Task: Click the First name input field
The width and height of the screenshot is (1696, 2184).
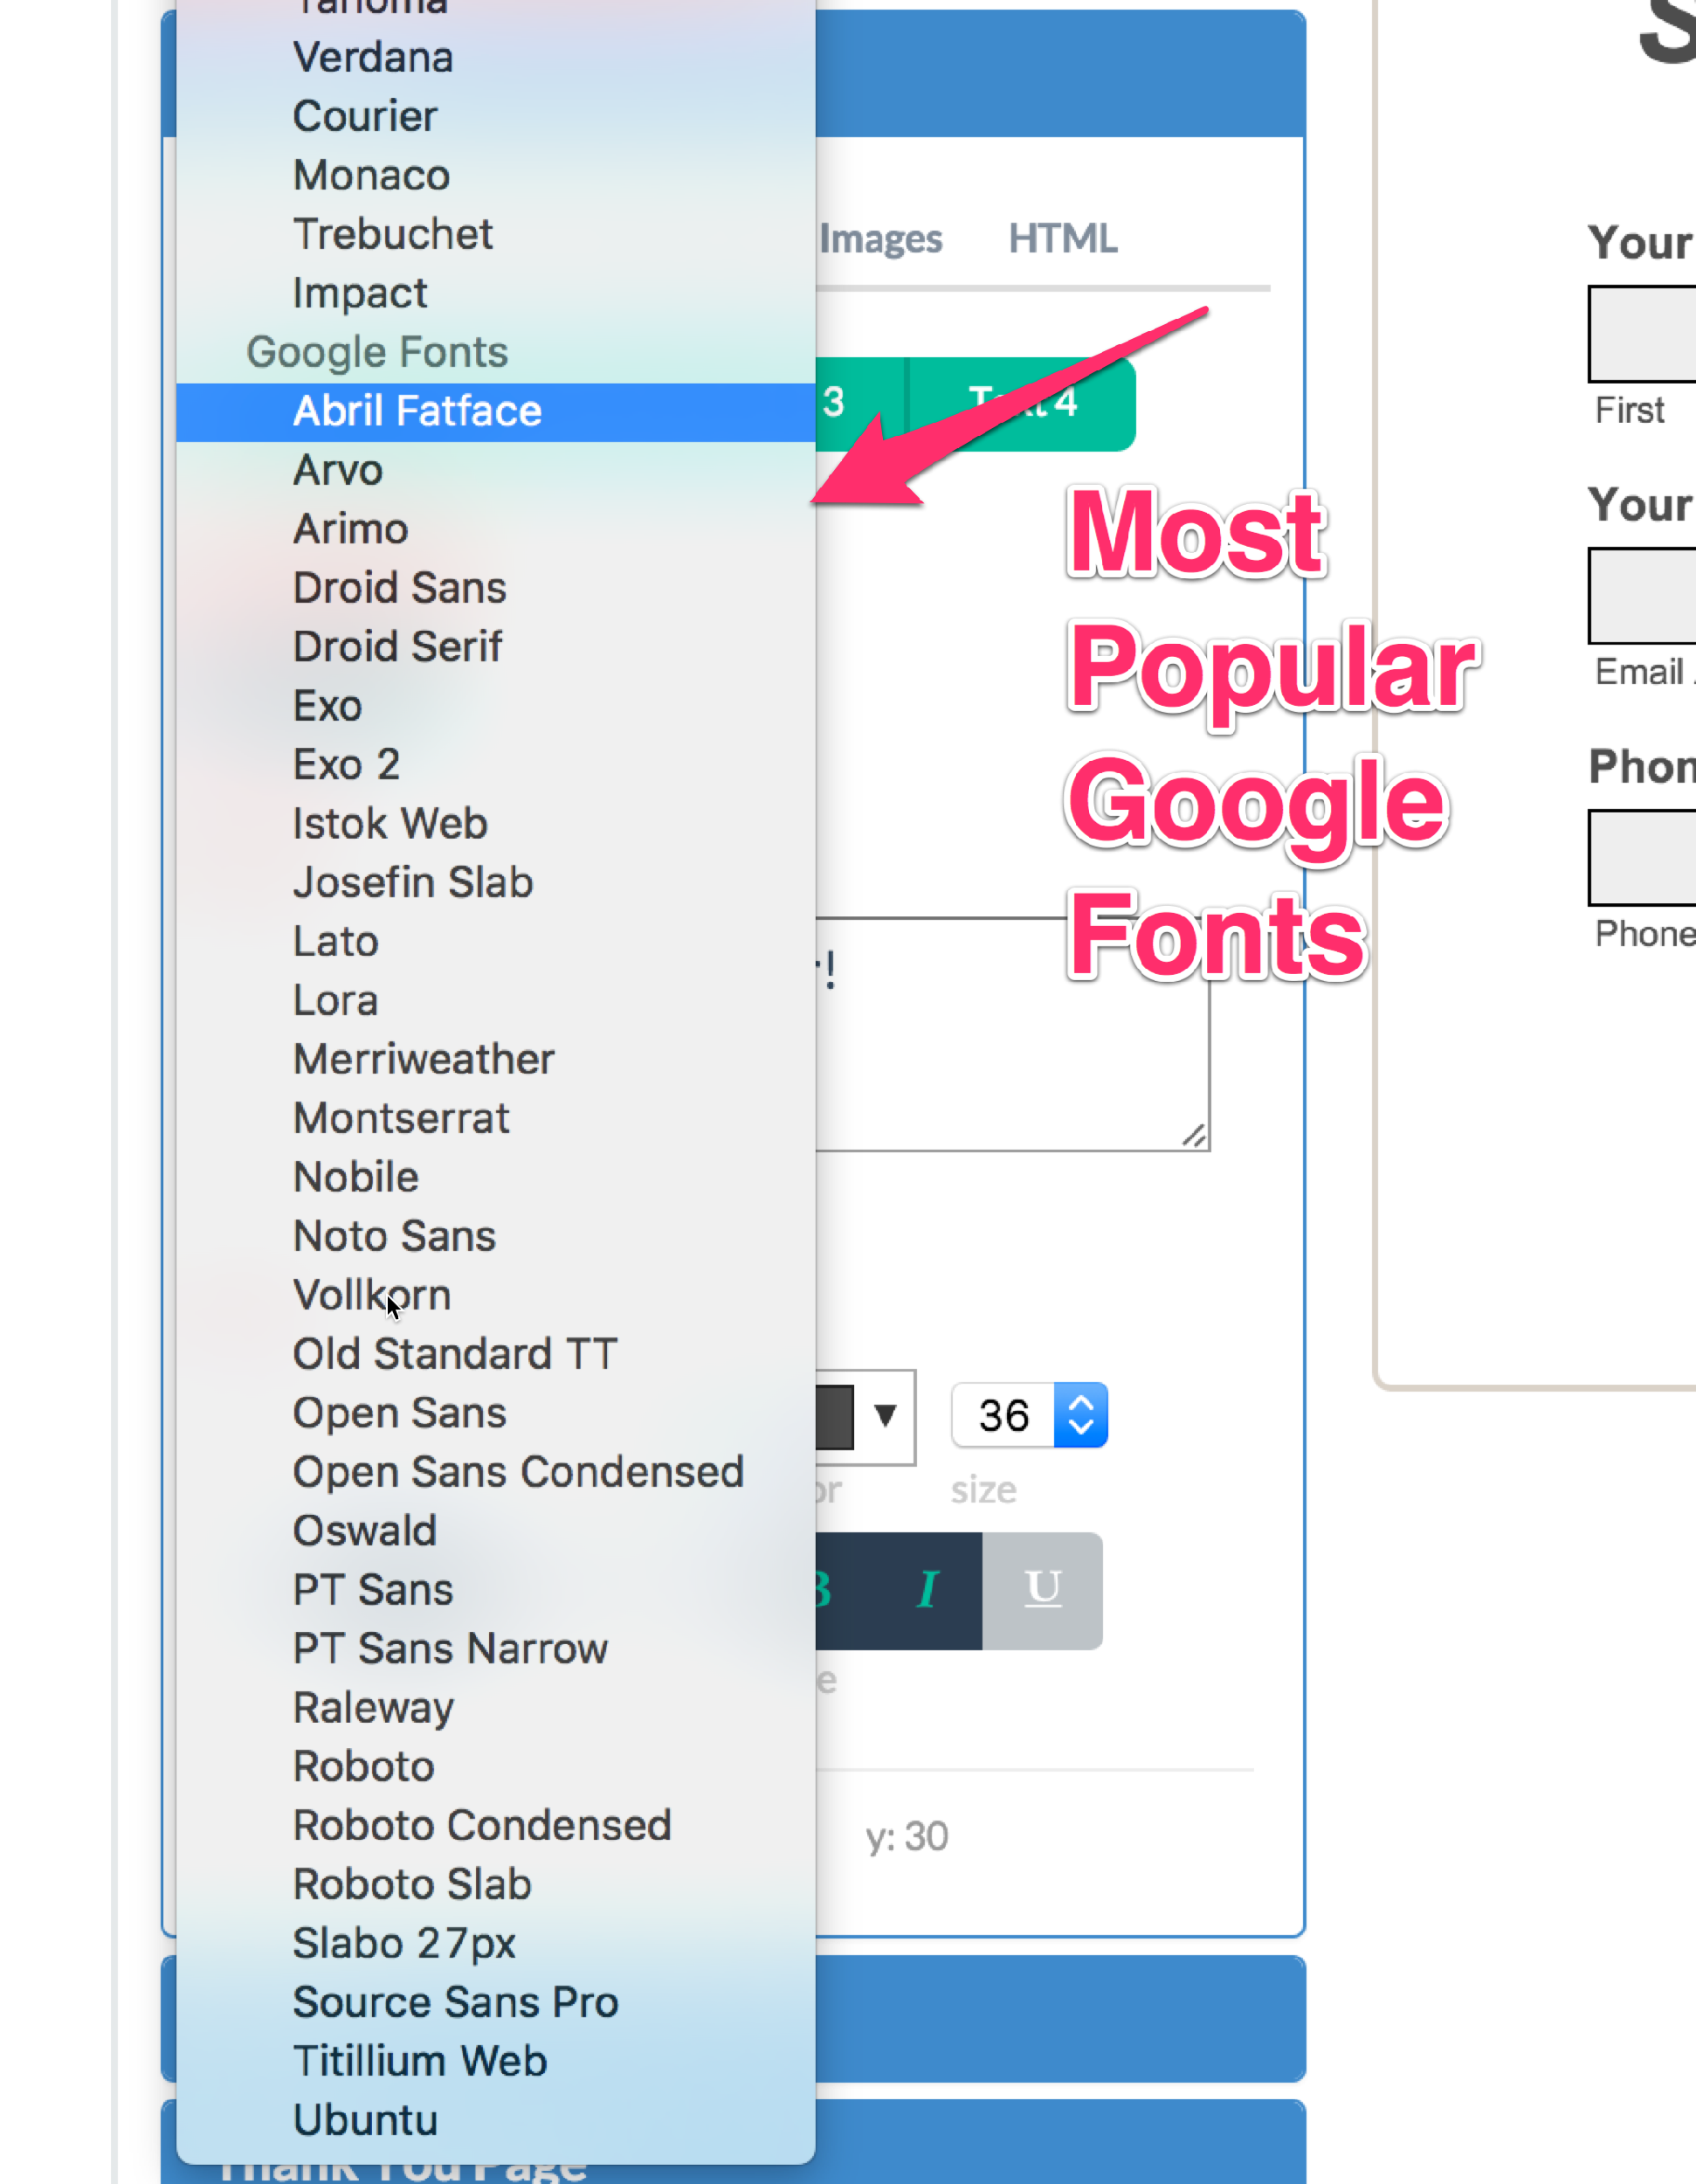Action: click(1644, 334)
